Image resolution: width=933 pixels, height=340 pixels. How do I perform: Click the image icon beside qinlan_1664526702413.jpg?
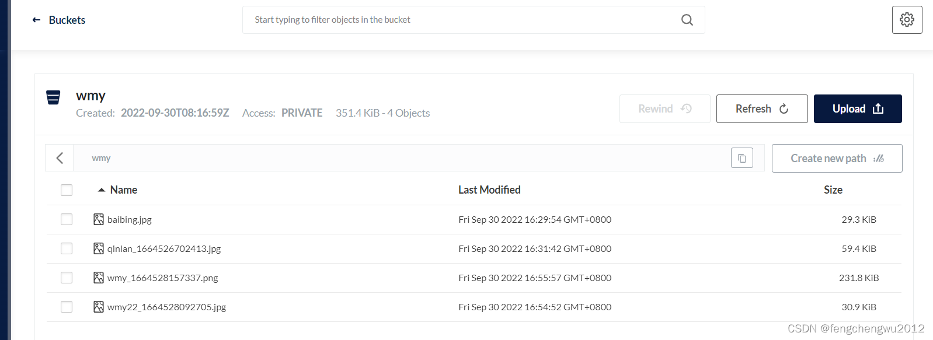click(x=98, y=248)
